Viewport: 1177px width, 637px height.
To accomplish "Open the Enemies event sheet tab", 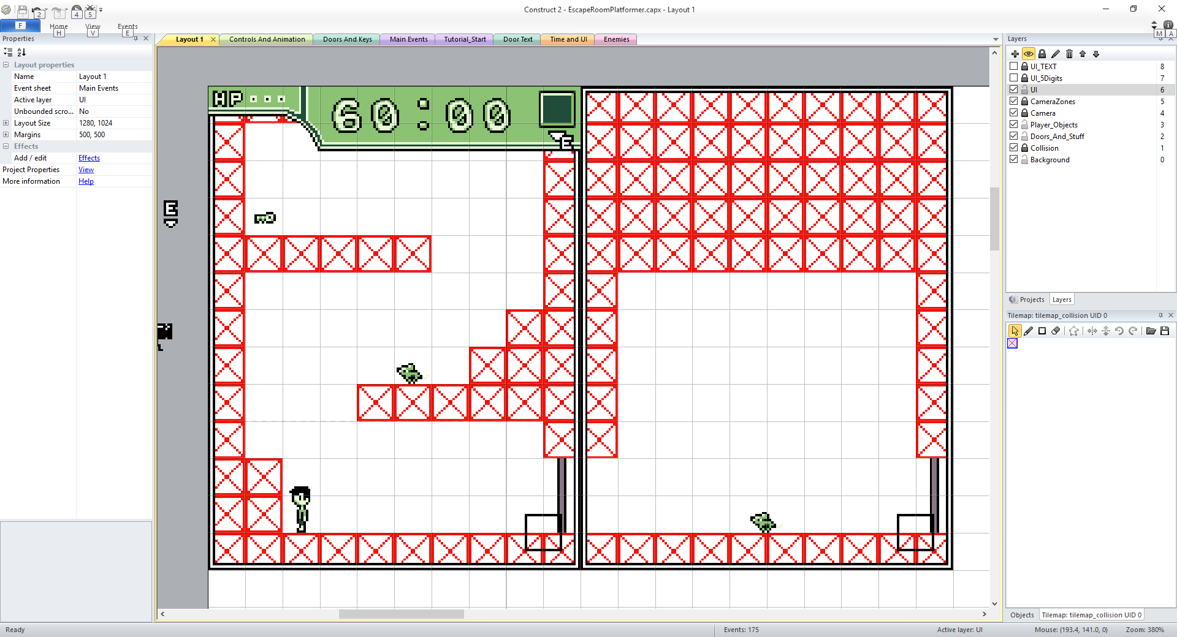I will click(616, 39).
